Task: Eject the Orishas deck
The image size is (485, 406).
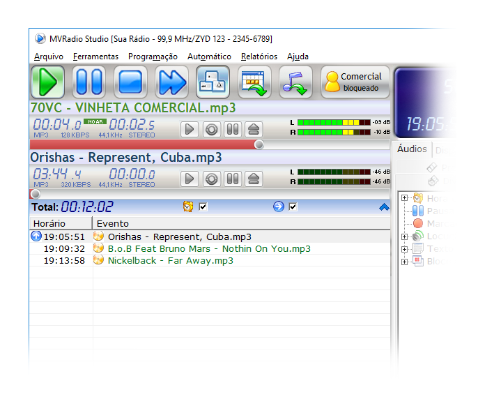Action: coord(254,179)
